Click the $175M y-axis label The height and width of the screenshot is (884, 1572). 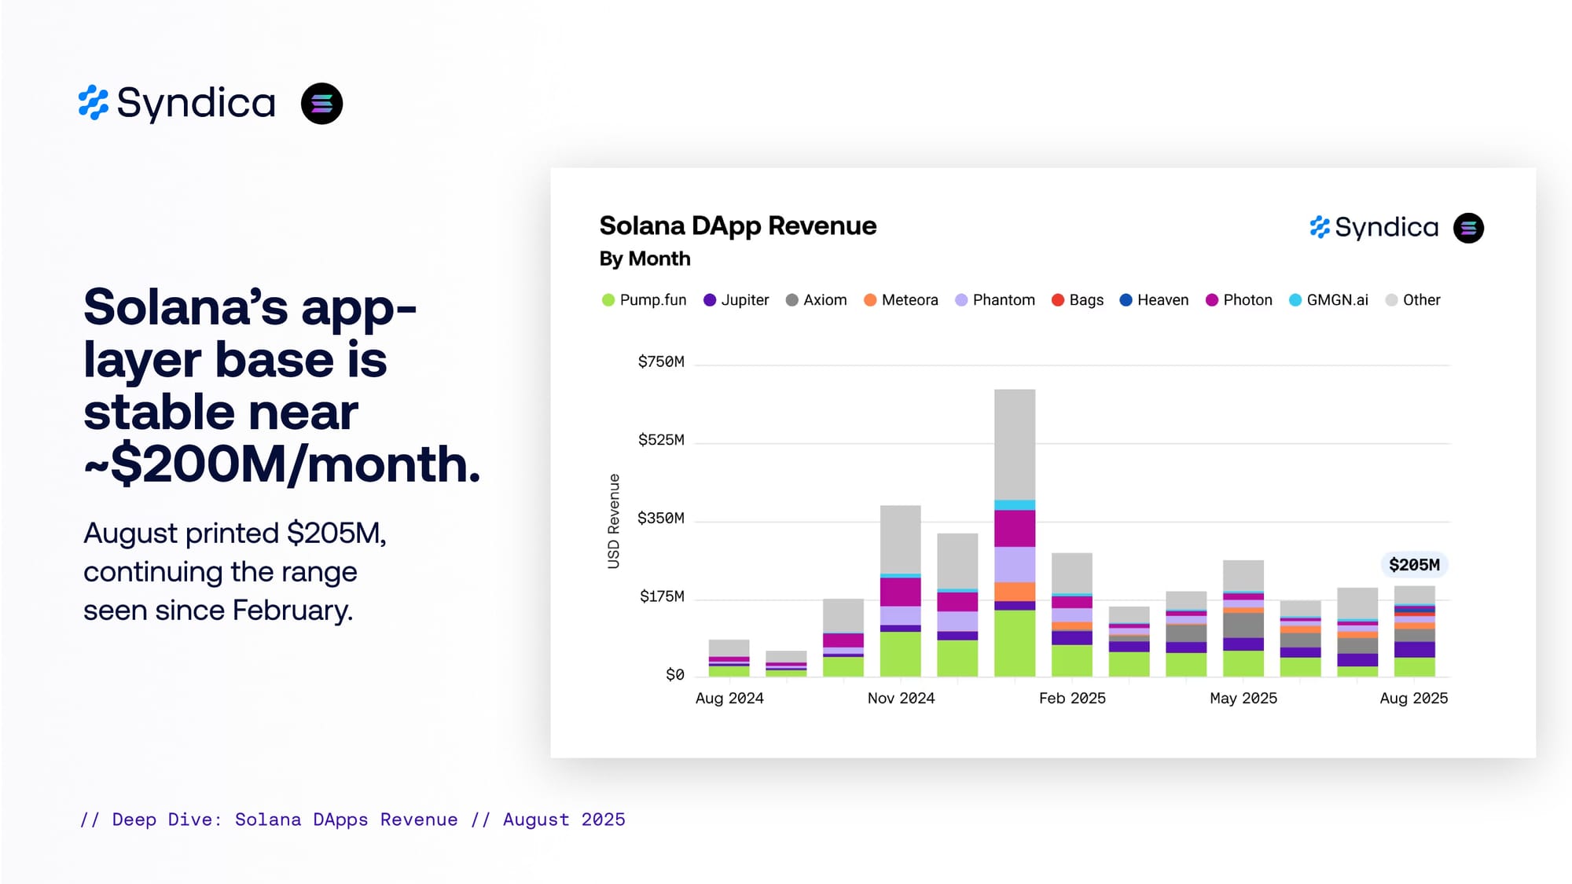click(x=662, y=596)
